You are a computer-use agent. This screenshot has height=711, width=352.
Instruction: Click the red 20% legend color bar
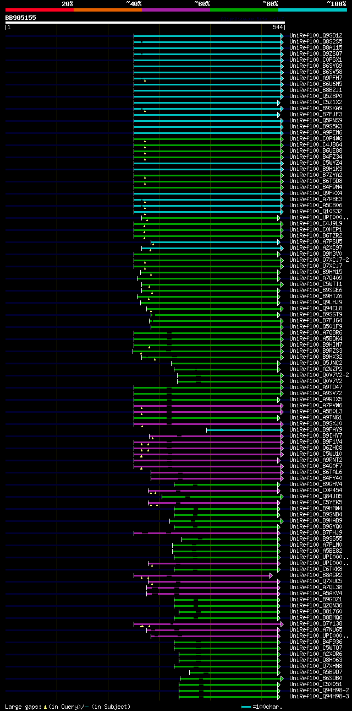pos(39,9)
